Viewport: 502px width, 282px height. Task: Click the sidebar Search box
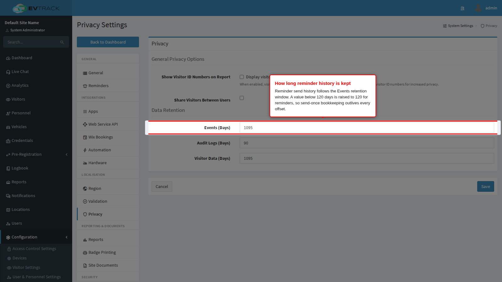click(x=36, y=42)
